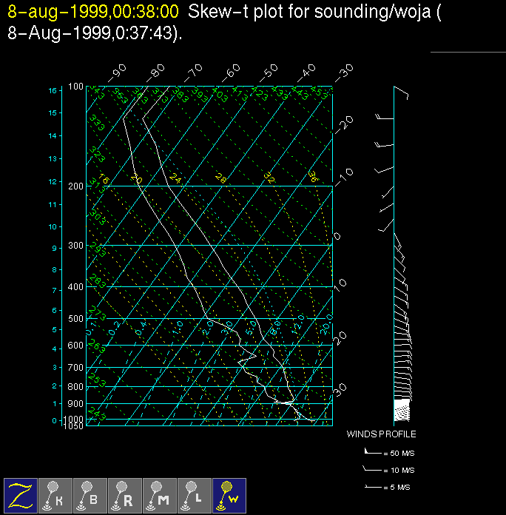This screenshot has width=506, height=515.
Task: Click the 16 km altitude axis label
Action: point(53,90)
